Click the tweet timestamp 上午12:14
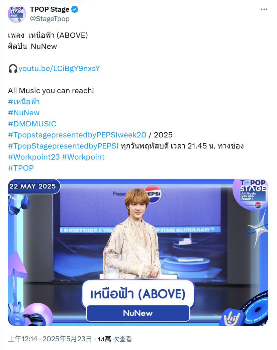The image size is (277, 350). [23, 339]
